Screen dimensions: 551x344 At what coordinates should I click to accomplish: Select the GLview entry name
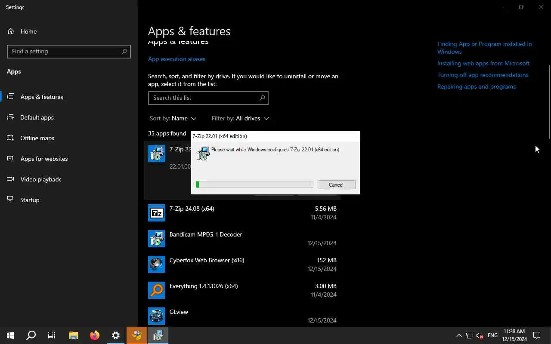click(x=179, y=312)
